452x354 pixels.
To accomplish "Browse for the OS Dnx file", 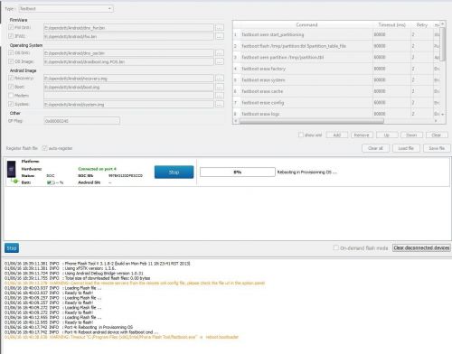I will (x=220, y=53).
